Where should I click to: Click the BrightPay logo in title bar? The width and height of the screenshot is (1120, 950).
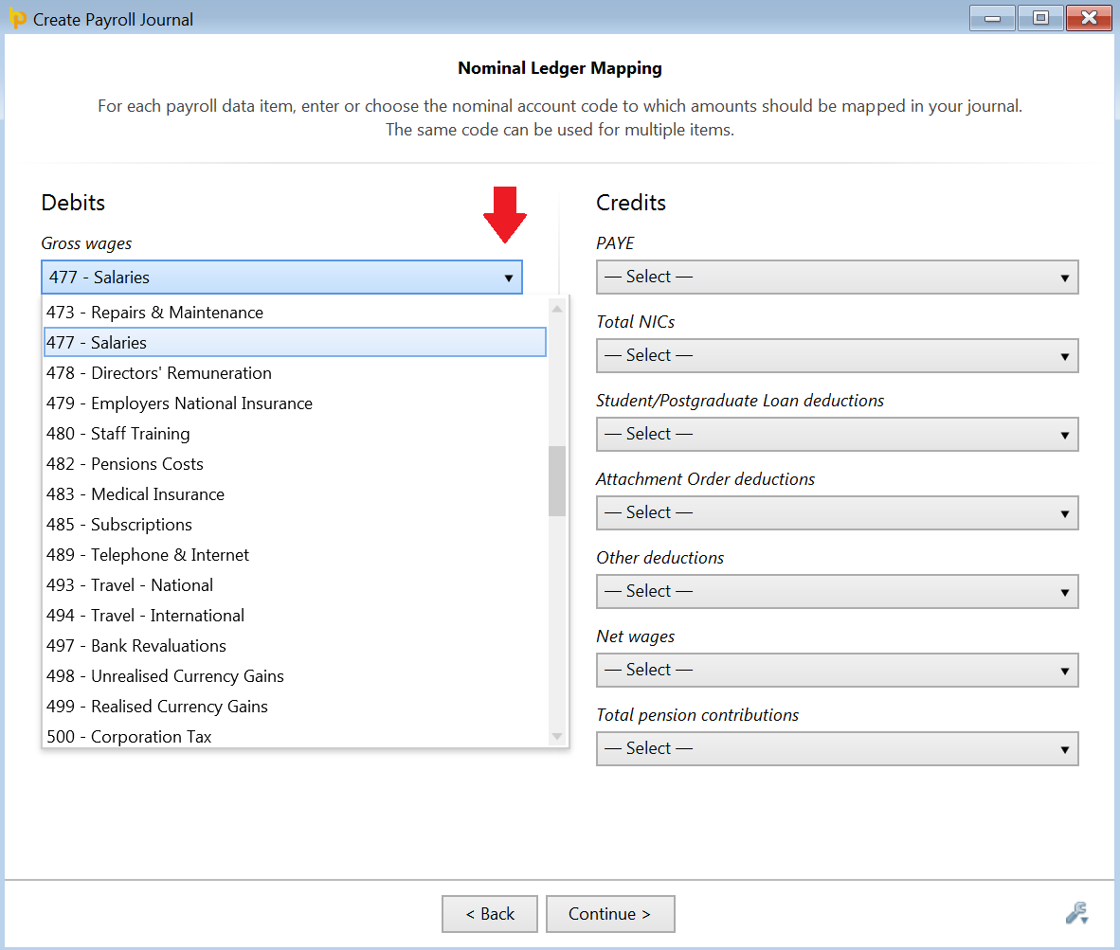pos(17,19)
